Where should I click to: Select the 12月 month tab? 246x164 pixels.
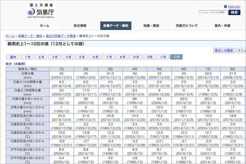coord(177,57)
